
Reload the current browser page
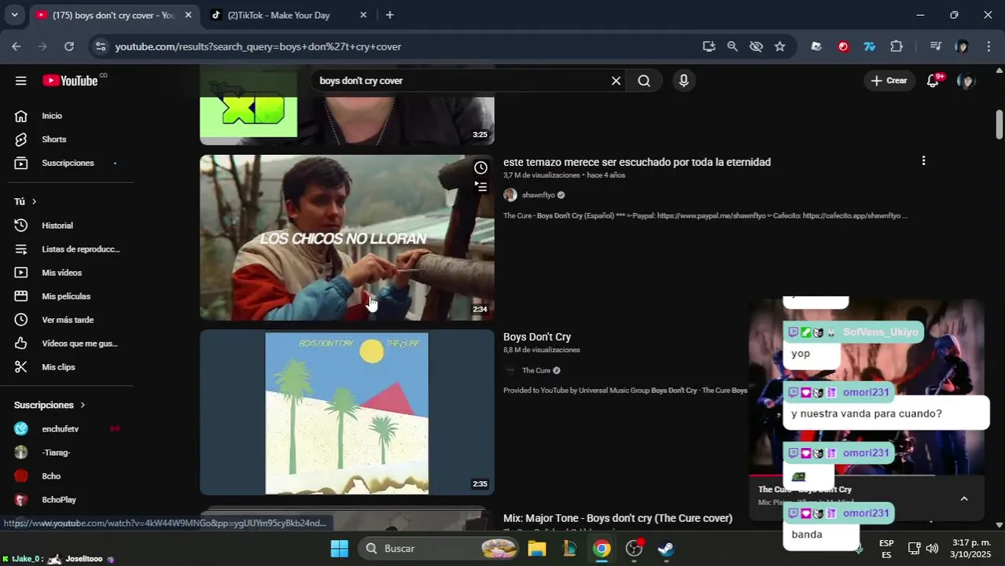click(x=69, y=46)
